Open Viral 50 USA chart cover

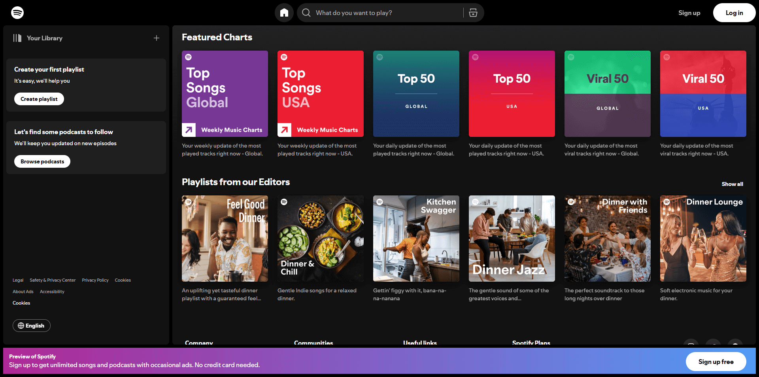click(703, 94)
